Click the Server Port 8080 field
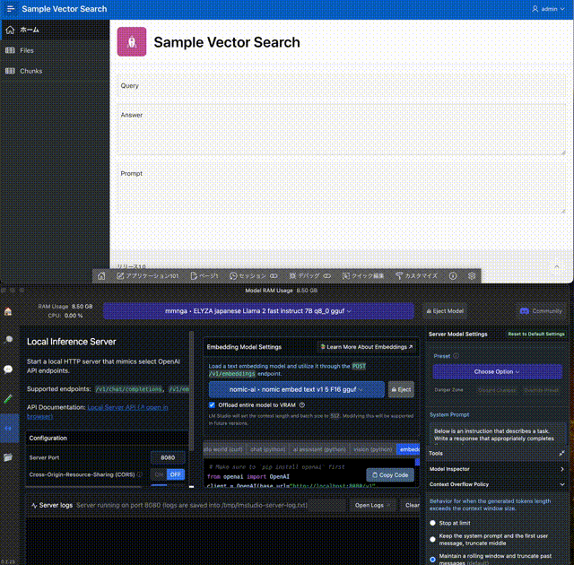This screenshot has width=574, height=565. (168, 457)
